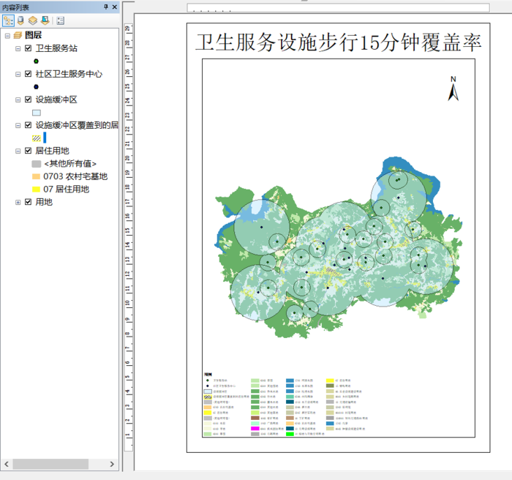The image size is (512, 480).
Task: Collapse the 居住用地 layer legend
Action: click(x=18, y=151)
